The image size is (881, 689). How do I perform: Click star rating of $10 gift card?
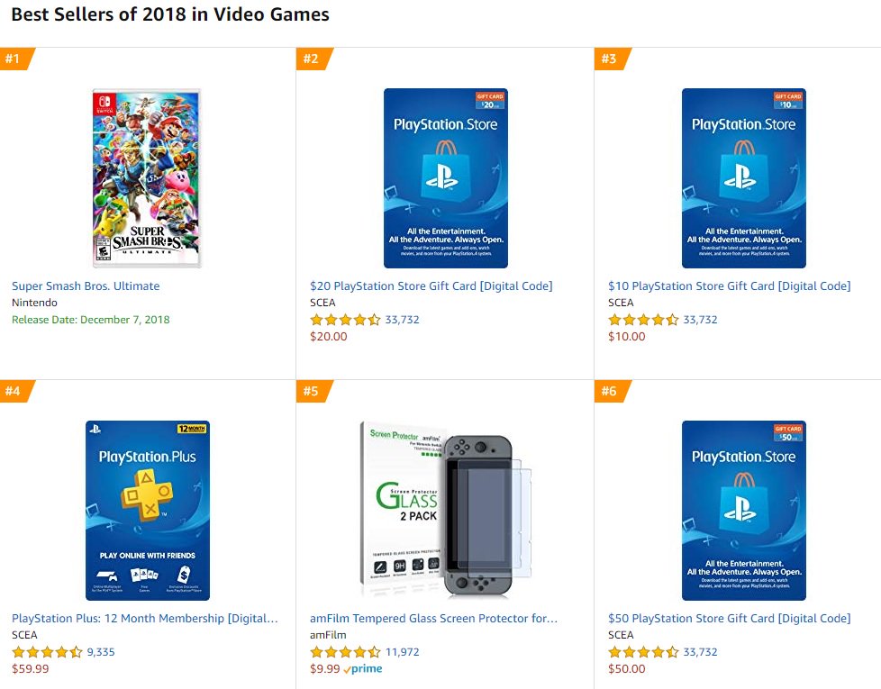(643, 320)
